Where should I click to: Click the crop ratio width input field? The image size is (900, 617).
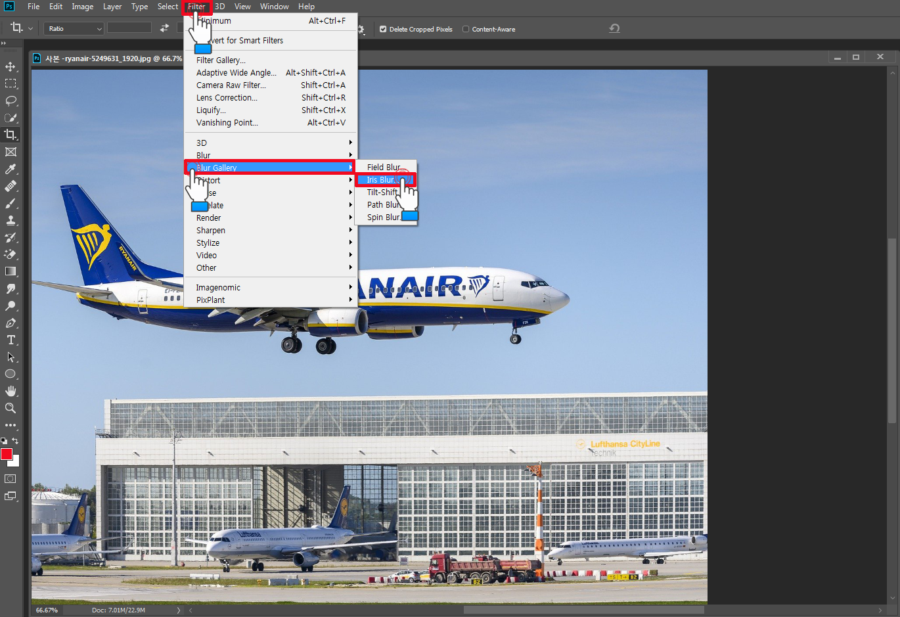129,28
